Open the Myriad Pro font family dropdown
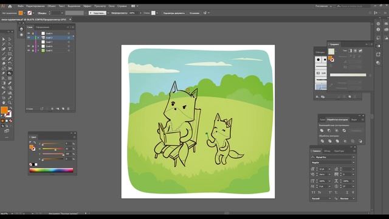This screenshot has height=219, width=389. coord(353,157)
